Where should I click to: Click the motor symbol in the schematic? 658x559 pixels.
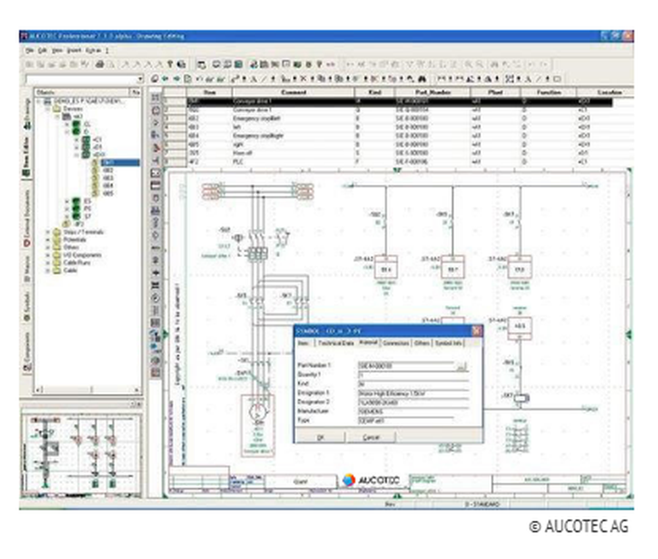point(258,412)
